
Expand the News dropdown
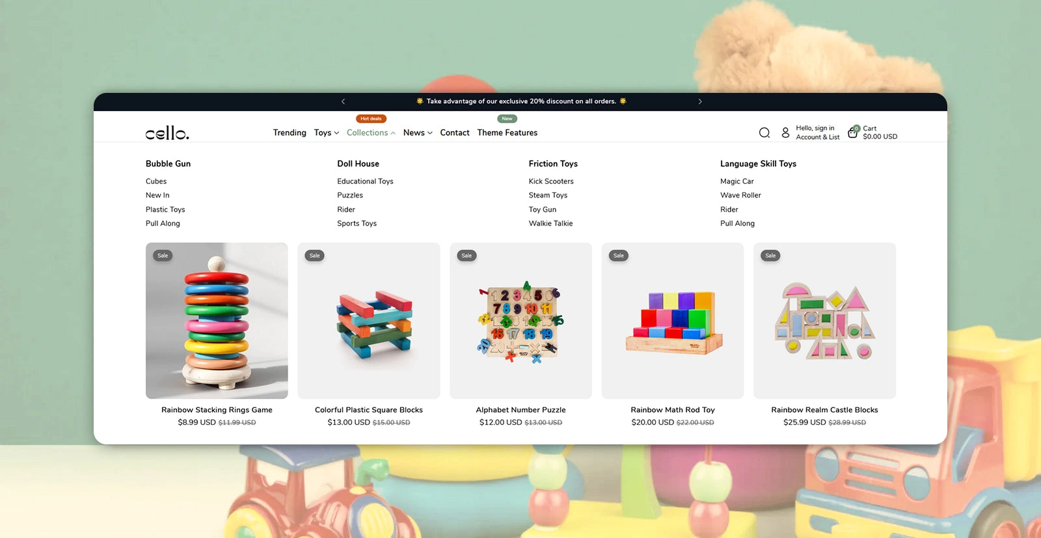(418, 133)
